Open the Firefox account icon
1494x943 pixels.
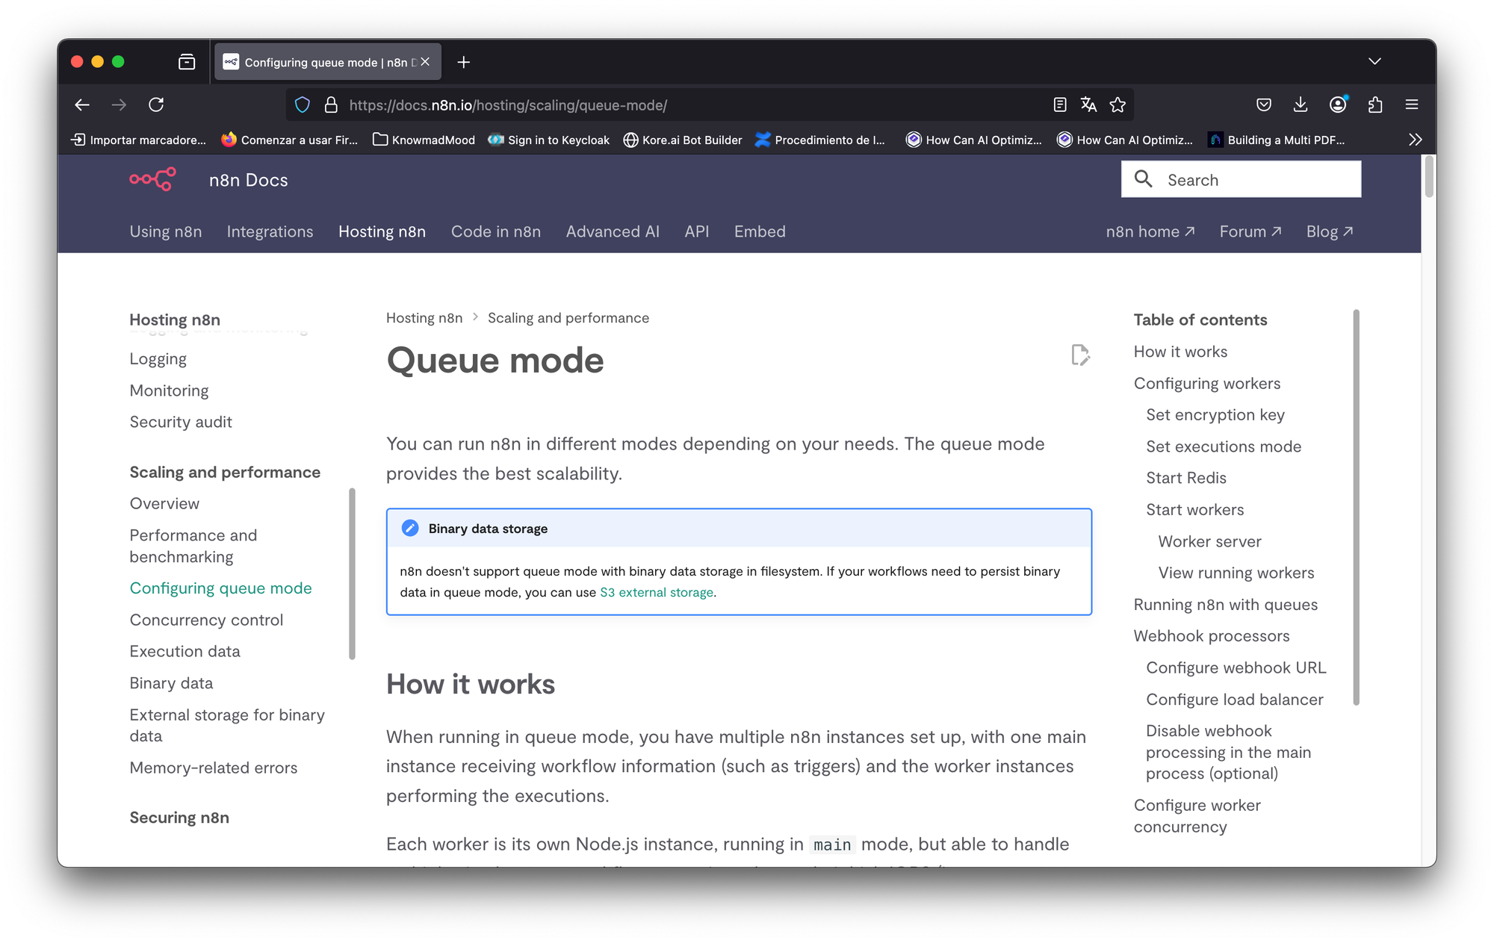(x=1338, y=105)
